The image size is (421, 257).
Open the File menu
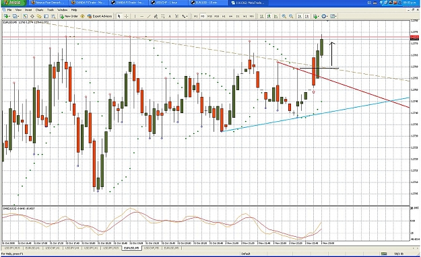(x=9, y=10)
